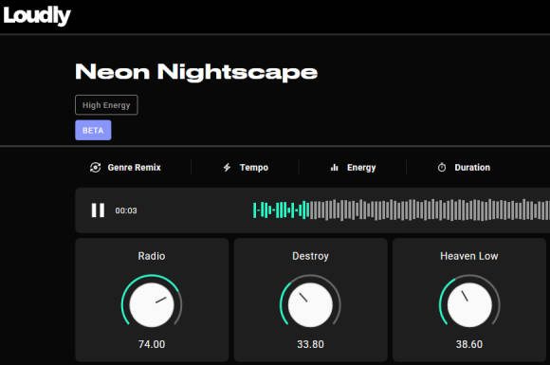Click the Radio value 74.00

152,344
